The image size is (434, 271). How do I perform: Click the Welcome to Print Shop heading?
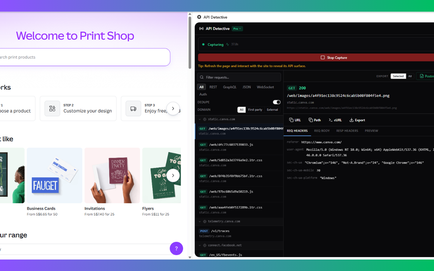pyautogui.click(x=75, y=36)
